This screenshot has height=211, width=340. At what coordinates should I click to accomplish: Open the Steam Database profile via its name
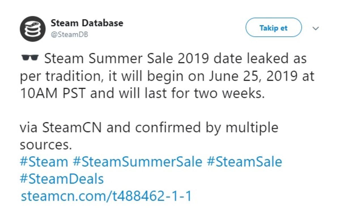[x=87, y=23]
